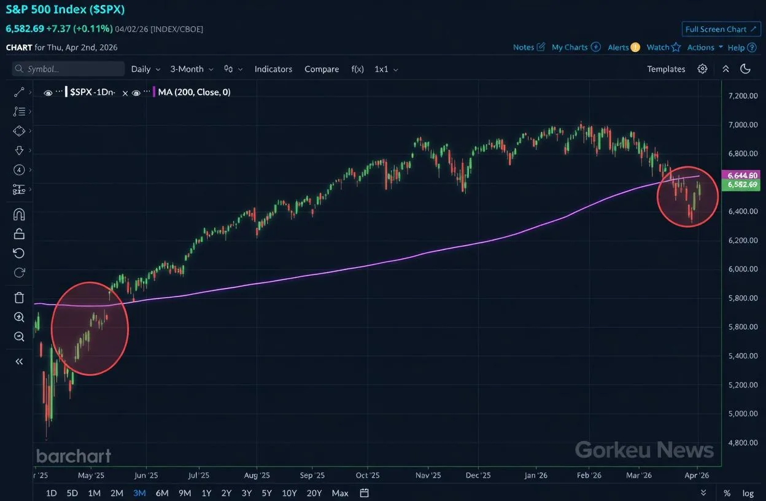Click the MA (200, Close, 0) legend label
Viewport: 766px width, 501px height.
(x=195, y=92)
